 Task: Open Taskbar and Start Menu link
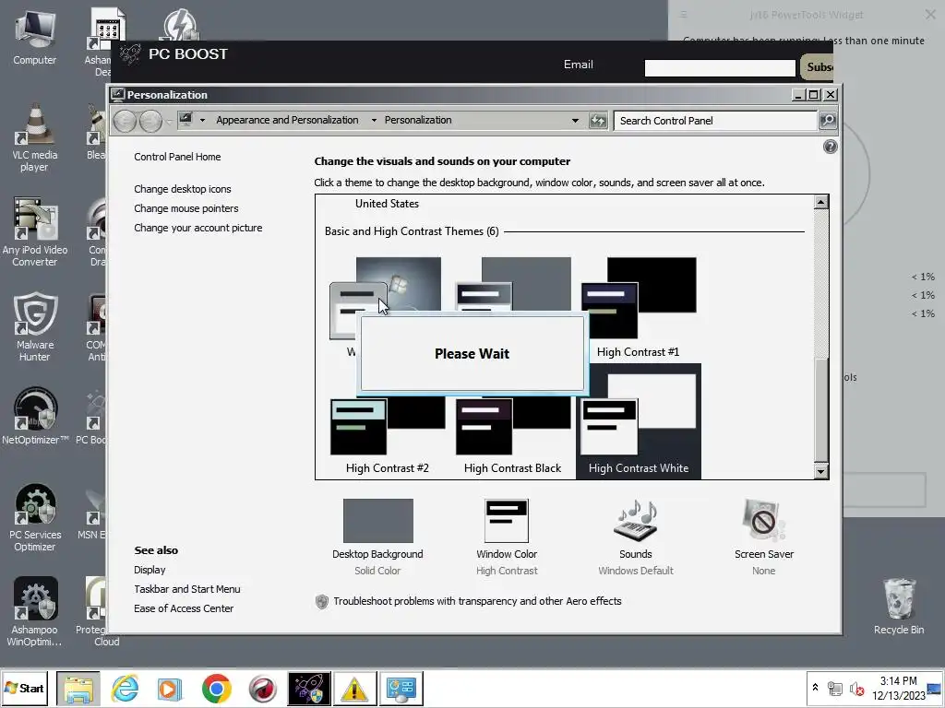(186, 589)
